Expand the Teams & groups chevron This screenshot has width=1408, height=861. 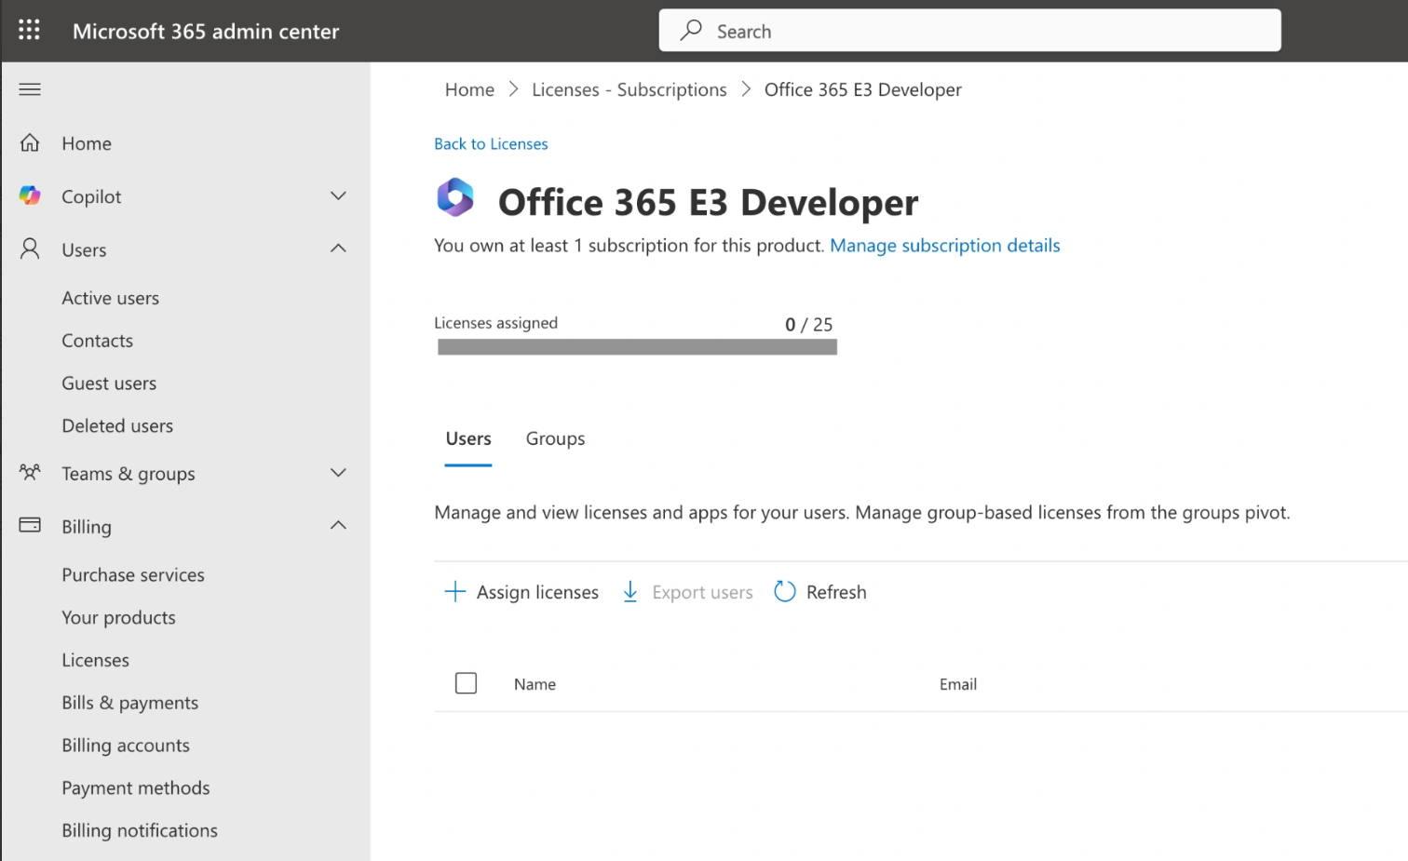click(338, 473)
